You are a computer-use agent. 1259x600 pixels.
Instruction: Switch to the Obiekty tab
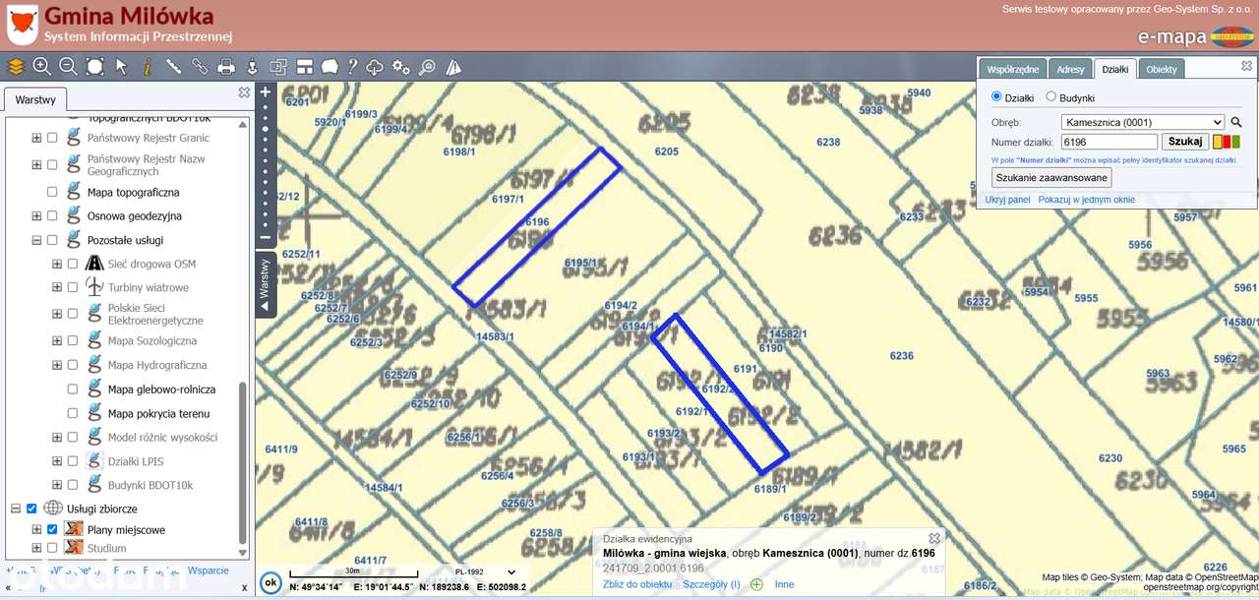click(x=1162, y=69)
